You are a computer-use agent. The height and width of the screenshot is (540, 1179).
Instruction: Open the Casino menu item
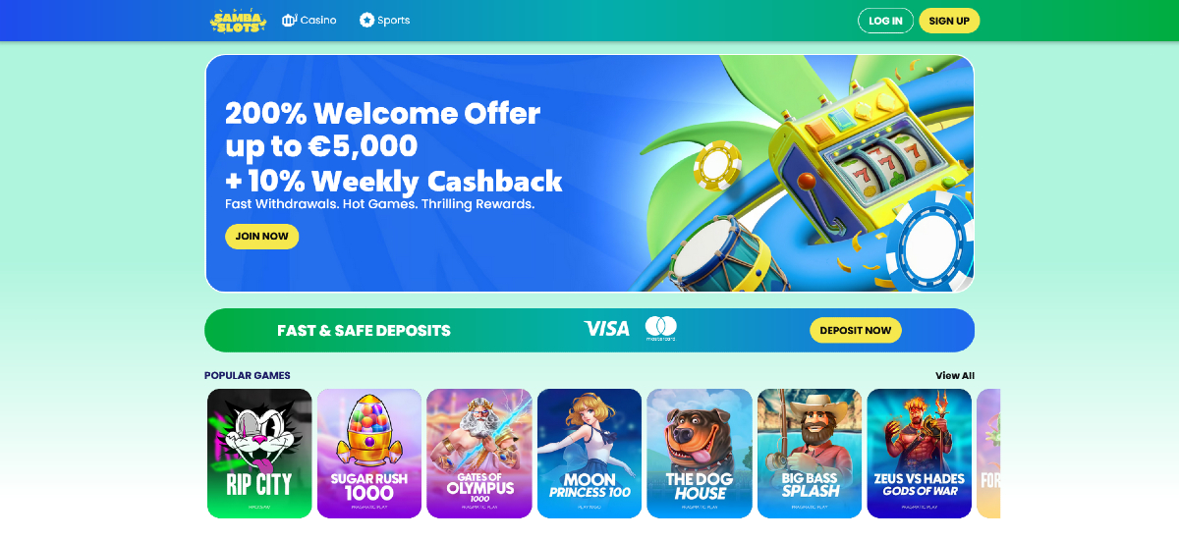(x=309, y=20)
